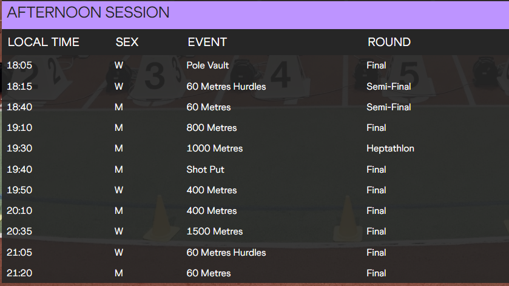
Task: Select the Event column header
Action: pos(207,42)
